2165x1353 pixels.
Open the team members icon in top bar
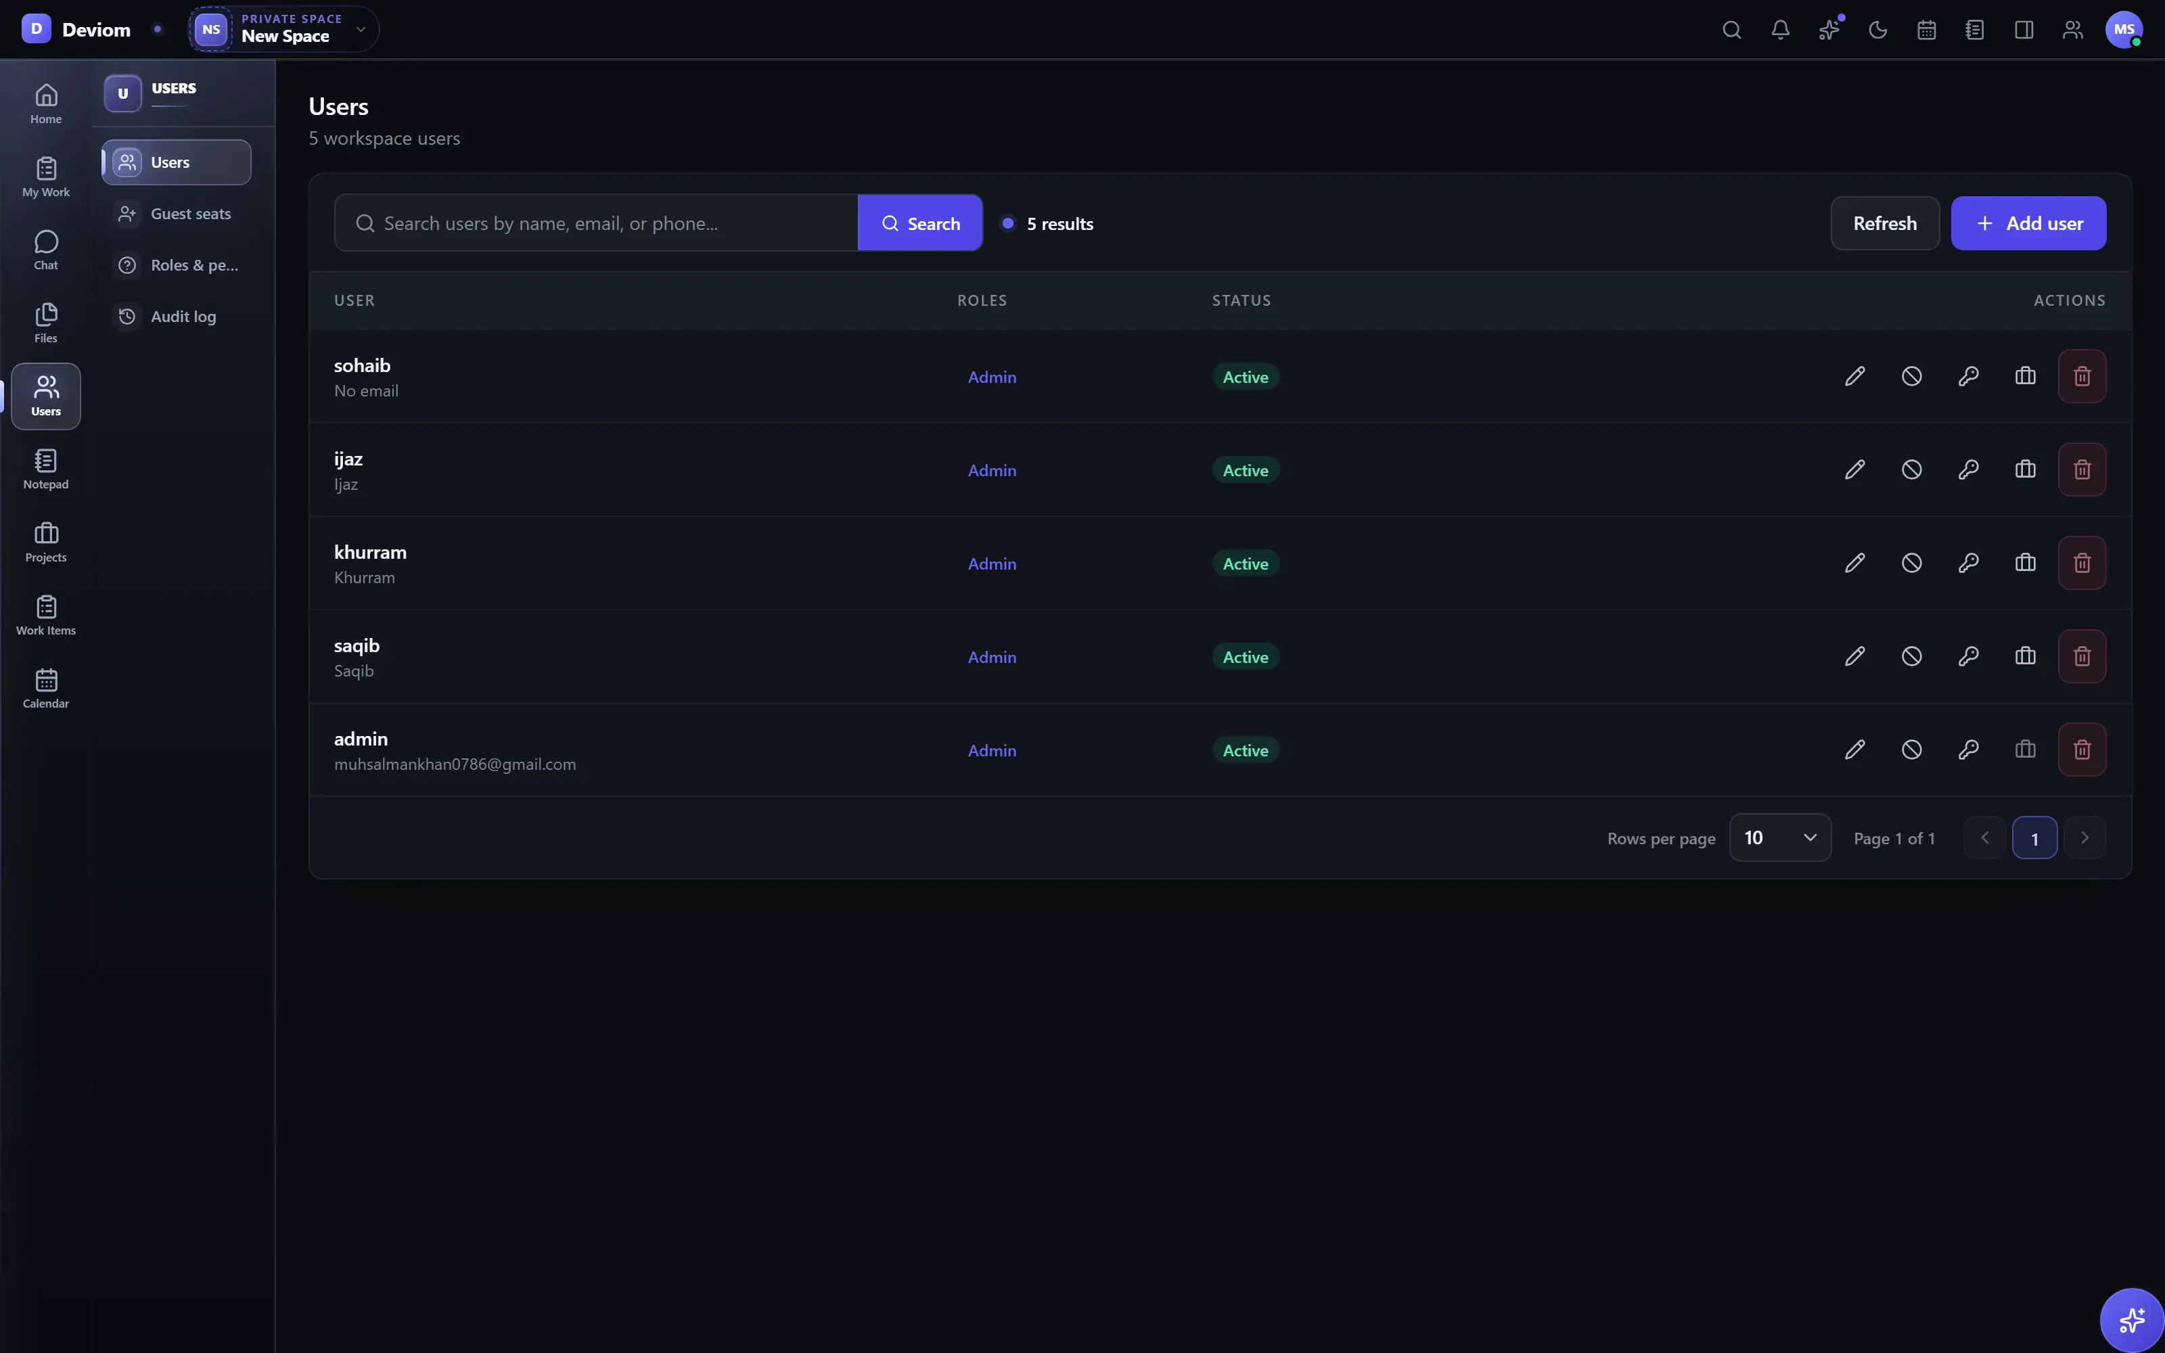2073,30
